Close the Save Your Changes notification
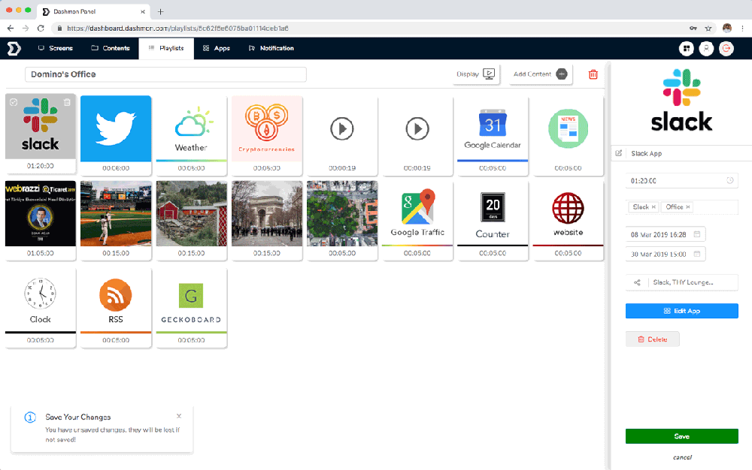 pyautogui.click(x=179, y=416)
